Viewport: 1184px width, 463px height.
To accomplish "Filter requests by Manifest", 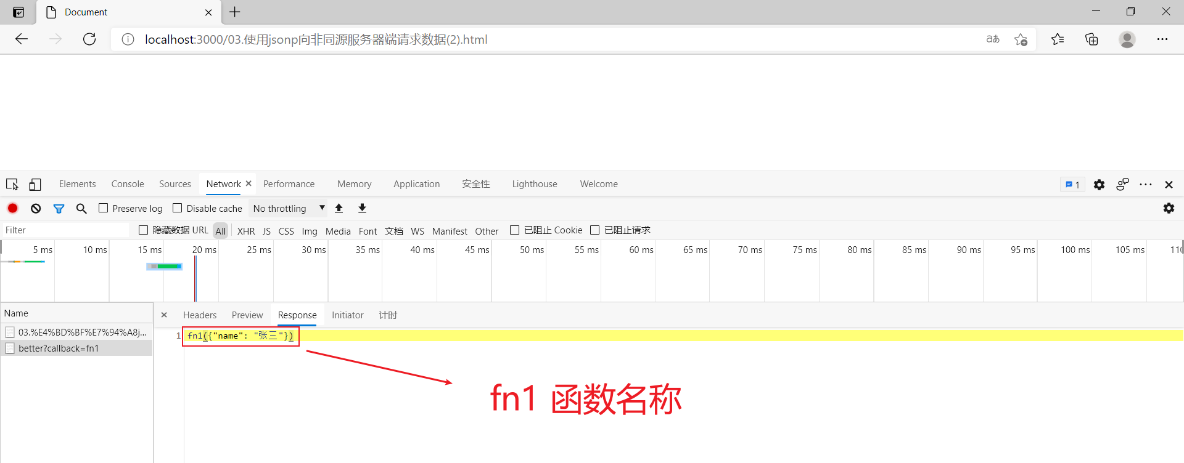I will tap(450, 231).
